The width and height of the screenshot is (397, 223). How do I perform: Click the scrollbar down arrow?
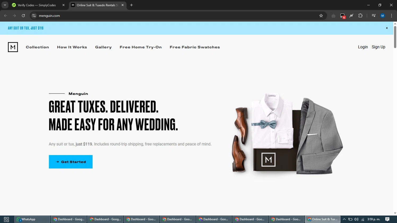point(395,213)
